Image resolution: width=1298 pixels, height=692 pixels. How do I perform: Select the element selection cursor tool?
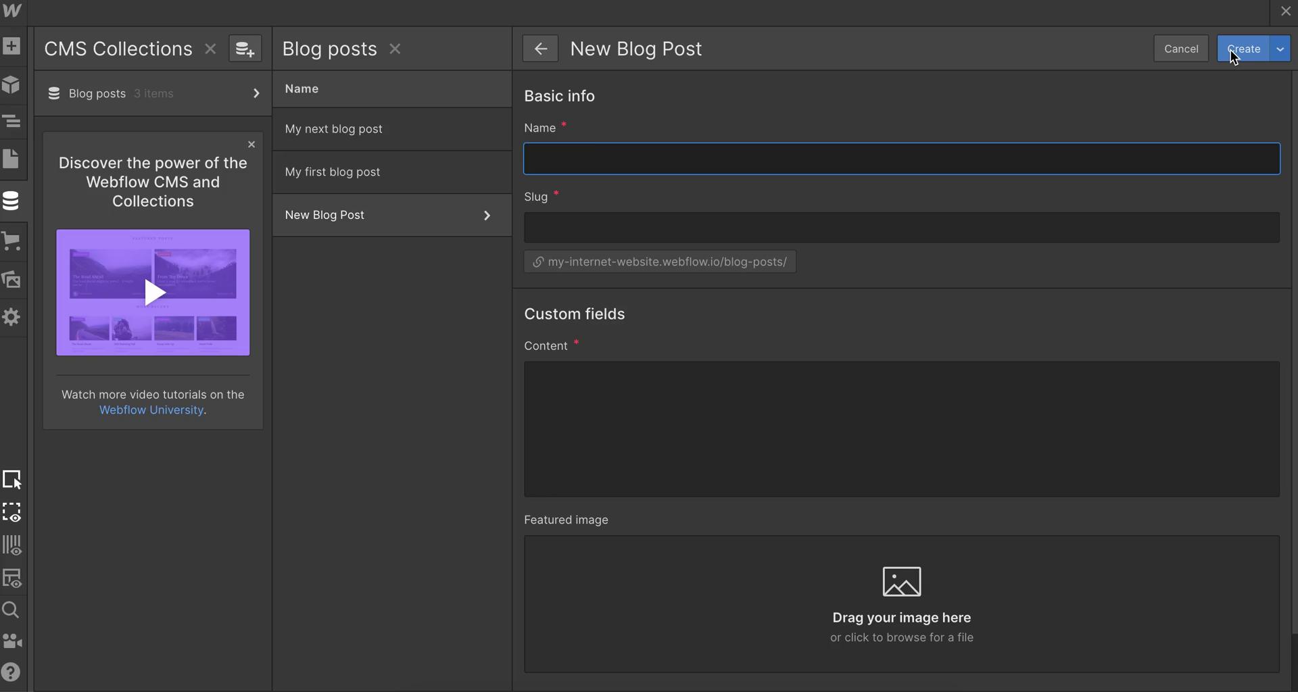[x=12, y=479]
